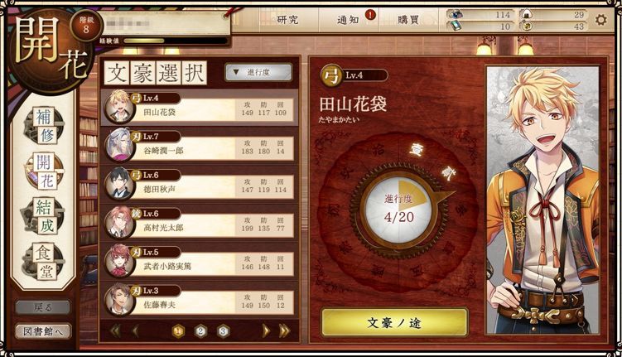
Task: Click 谷崎潤一郎's character portrait icon
Action: (x=119, y=145)
